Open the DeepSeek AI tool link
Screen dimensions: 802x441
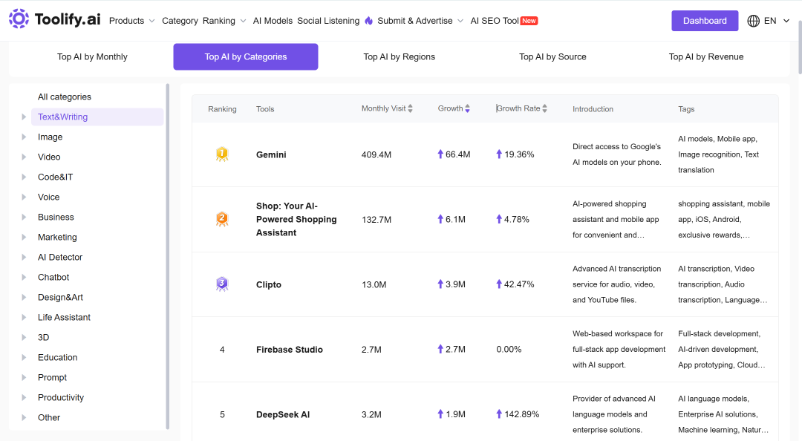click(283, 414)
